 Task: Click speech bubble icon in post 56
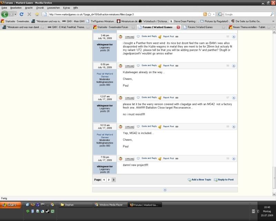coord(138,66)
